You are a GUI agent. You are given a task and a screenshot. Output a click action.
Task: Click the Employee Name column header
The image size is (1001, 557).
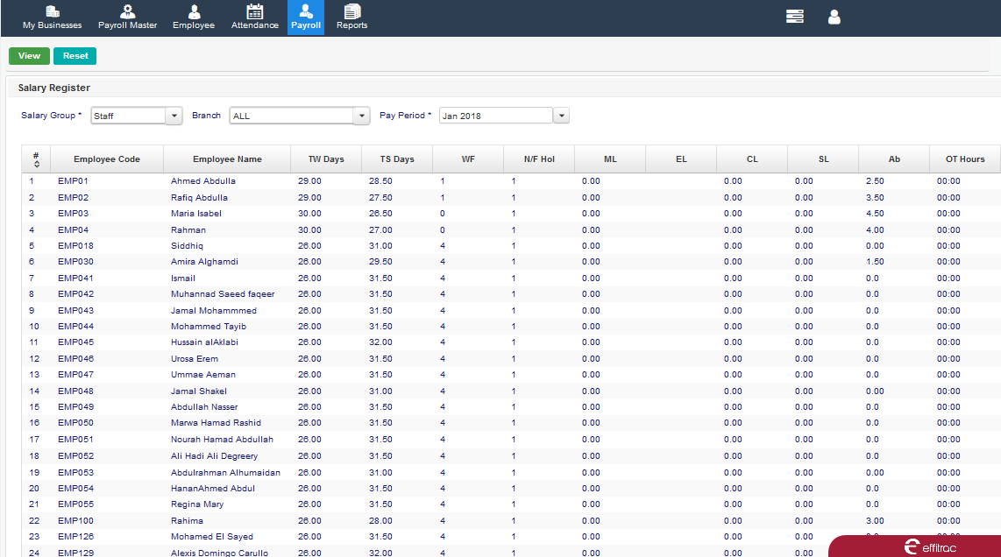point(227,159)
